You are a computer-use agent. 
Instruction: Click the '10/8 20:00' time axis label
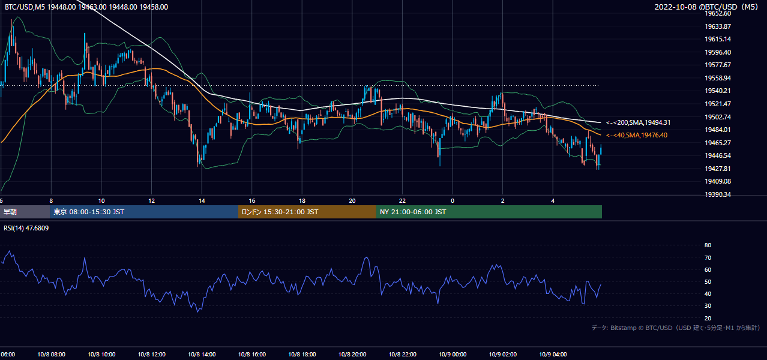[x=352, y=355]
